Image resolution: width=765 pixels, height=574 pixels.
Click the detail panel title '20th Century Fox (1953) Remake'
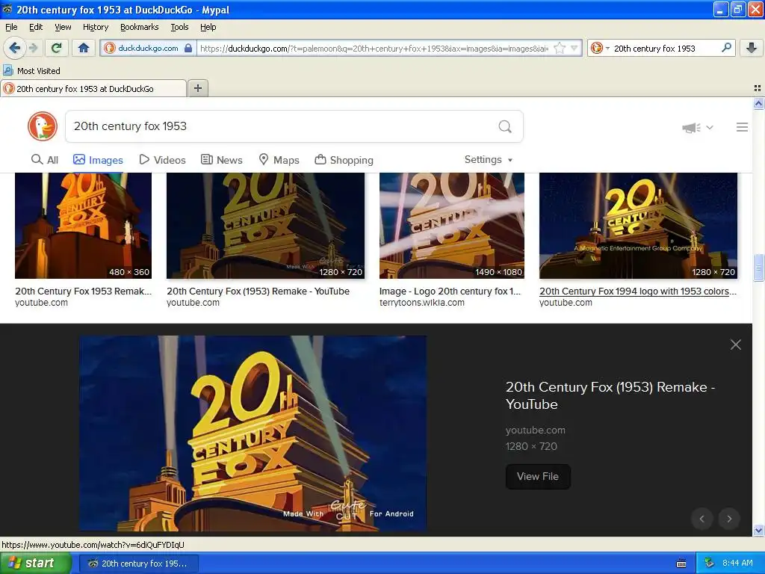610,395
